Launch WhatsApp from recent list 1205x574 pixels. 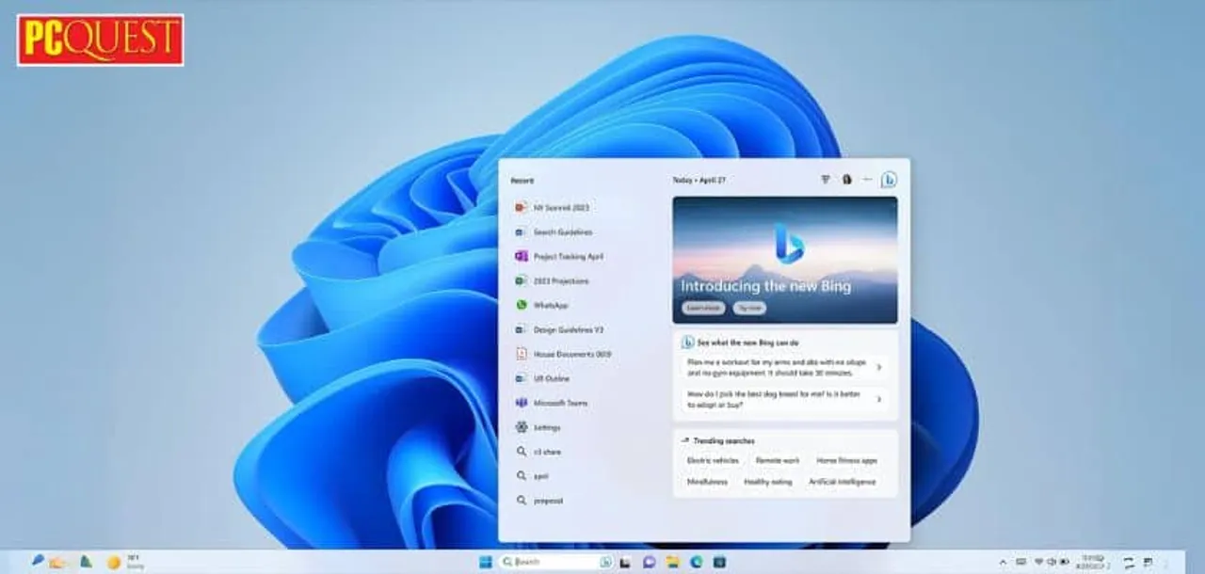[x=542, y=305]
